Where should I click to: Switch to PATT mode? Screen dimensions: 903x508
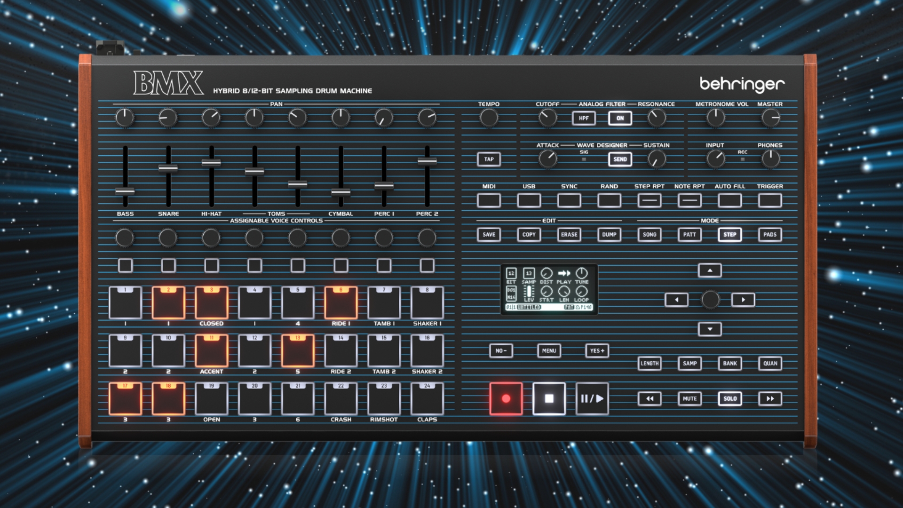pyautogui.click(x=689, y=235)
